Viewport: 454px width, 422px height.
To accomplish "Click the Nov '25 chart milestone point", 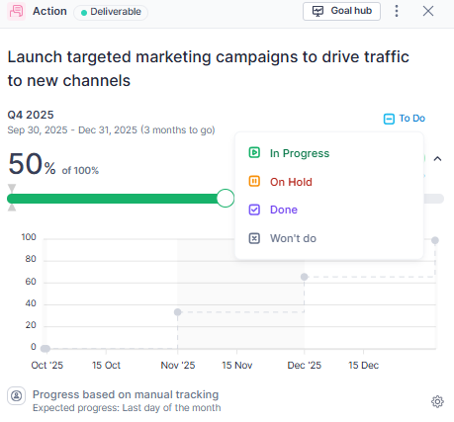I will [177, 312].
